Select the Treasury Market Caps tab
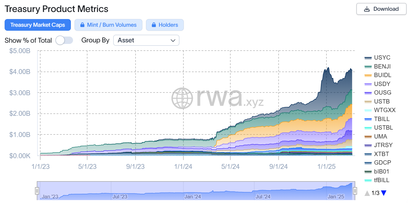408x203 pixels. click(38, 25)
